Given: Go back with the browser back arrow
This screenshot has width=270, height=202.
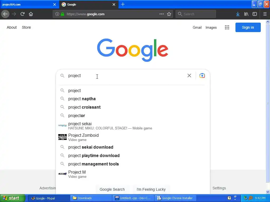Looking at the screenshot, I should pyautogui.click(x=5, y=14).
